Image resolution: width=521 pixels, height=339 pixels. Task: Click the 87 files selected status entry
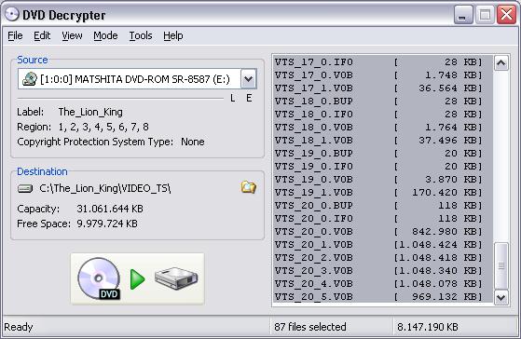pos(310,327)
